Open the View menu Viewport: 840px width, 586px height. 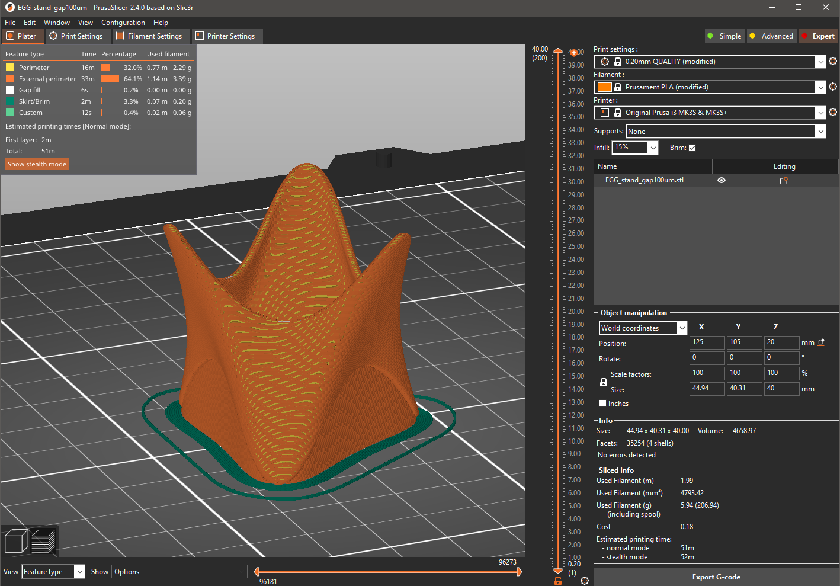[x=85, y=23]
